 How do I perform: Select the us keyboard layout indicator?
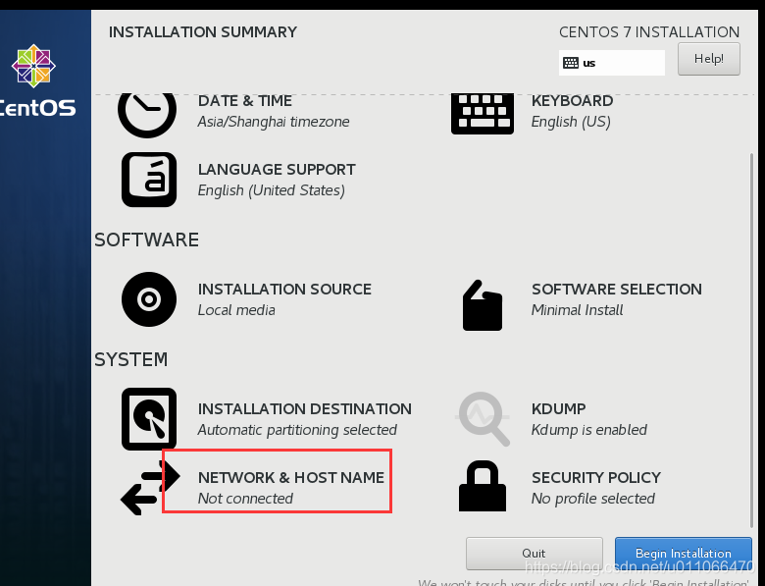coord(612,63)
